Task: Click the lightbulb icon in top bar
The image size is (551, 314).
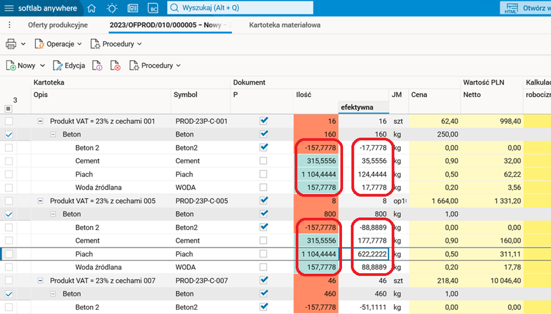Action: (112, 8)
